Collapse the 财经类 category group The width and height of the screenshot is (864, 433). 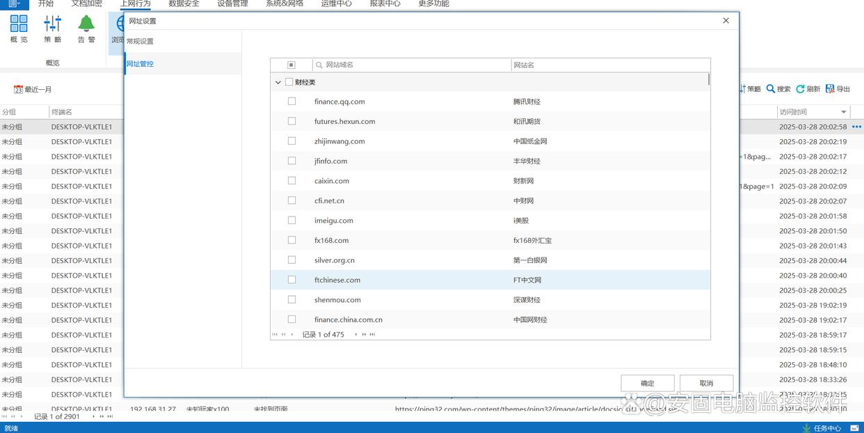[x=278, y=82]
